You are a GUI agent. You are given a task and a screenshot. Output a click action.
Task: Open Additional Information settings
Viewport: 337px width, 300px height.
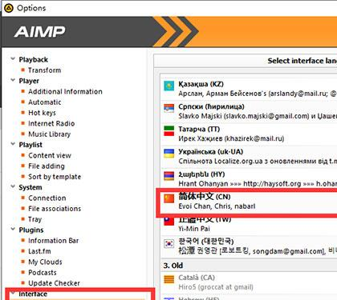point(65,91)
